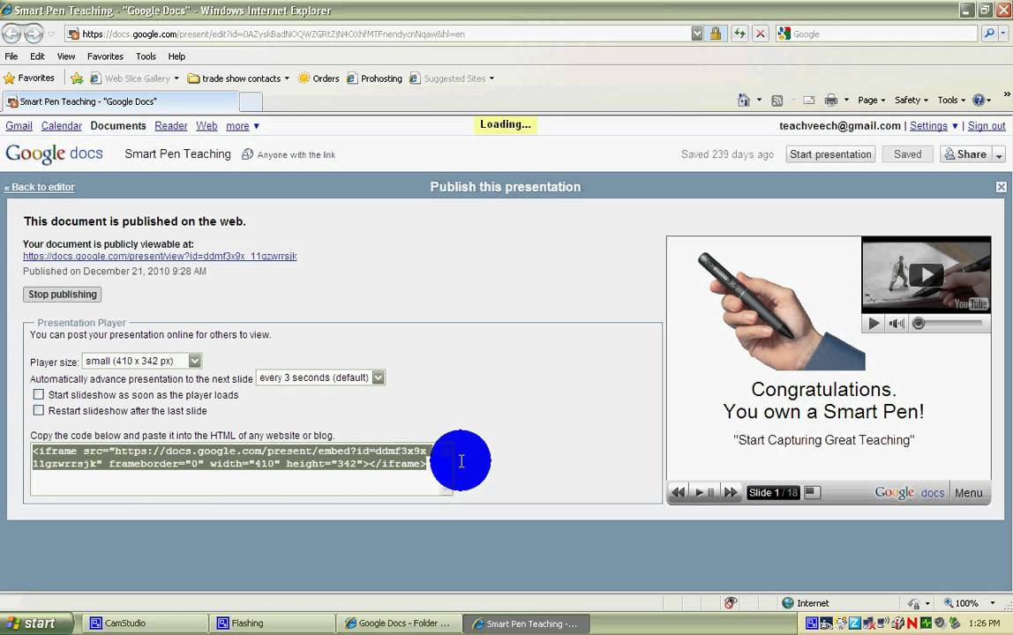Viewport: 1013px width, 635px height.
Task: Click the Print icon in command bar
Action: pos(831,101)
